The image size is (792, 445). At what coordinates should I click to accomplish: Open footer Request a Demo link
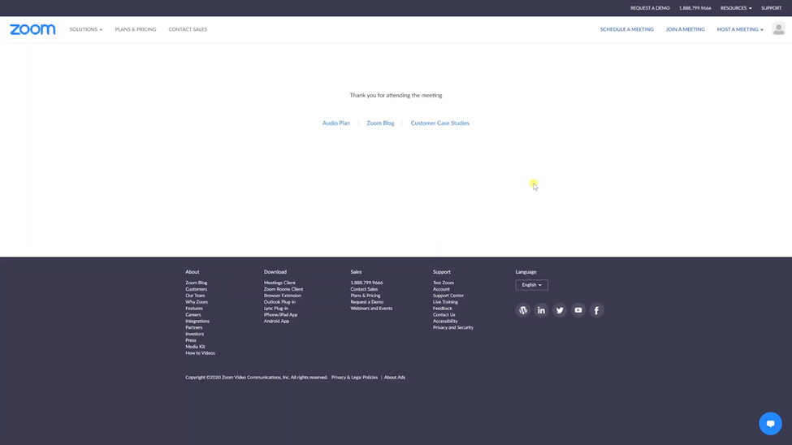tap(366, 302)
